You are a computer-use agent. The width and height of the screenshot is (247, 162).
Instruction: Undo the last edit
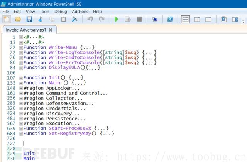pyautogui.click(x=90, y=19)
